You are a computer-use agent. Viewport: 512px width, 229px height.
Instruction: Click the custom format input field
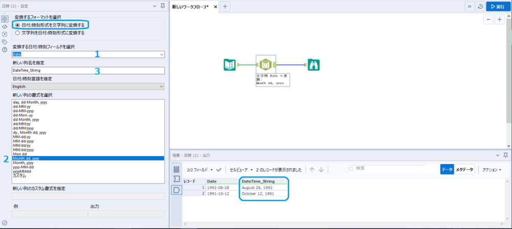point(88,196)
